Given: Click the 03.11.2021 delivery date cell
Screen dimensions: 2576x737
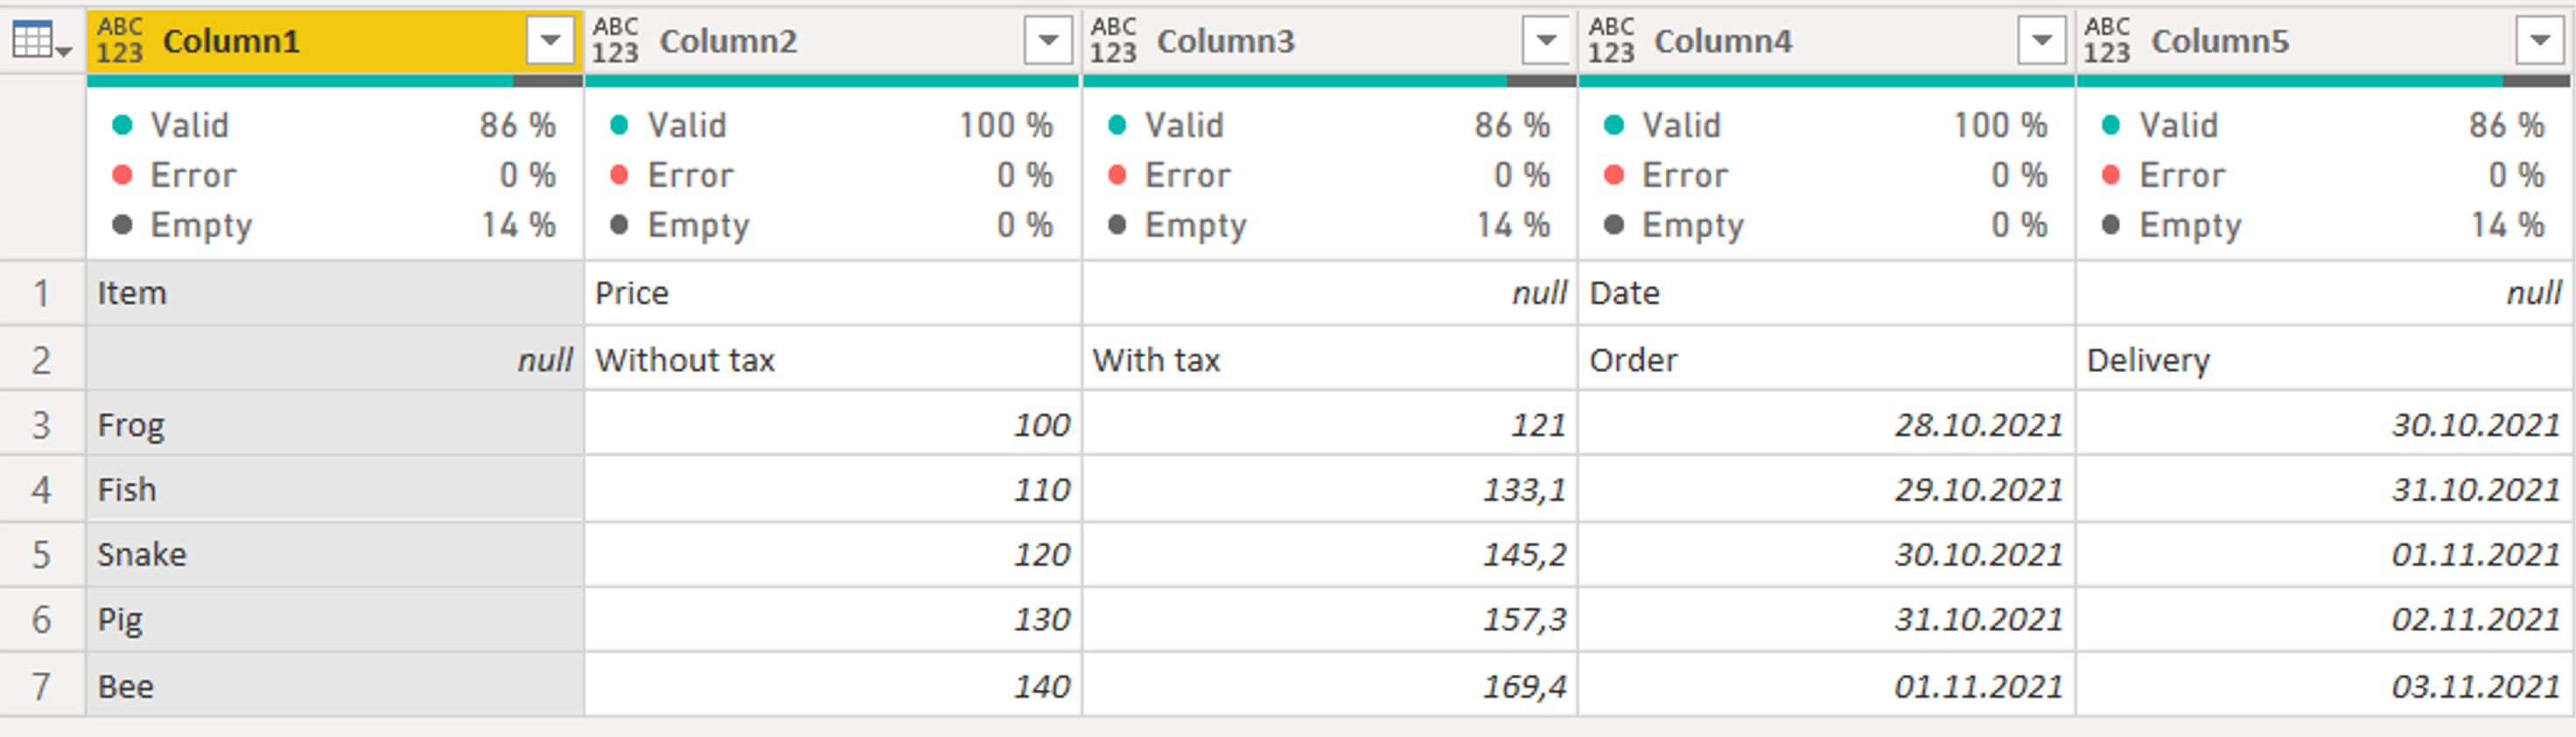Looking at the screenshot, I should tap(2324, 686).
